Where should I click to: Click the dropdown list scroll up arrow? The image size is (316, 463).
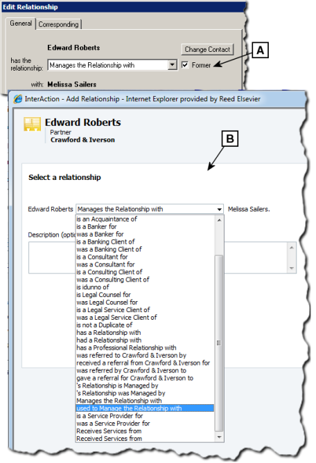pos(219,220)
